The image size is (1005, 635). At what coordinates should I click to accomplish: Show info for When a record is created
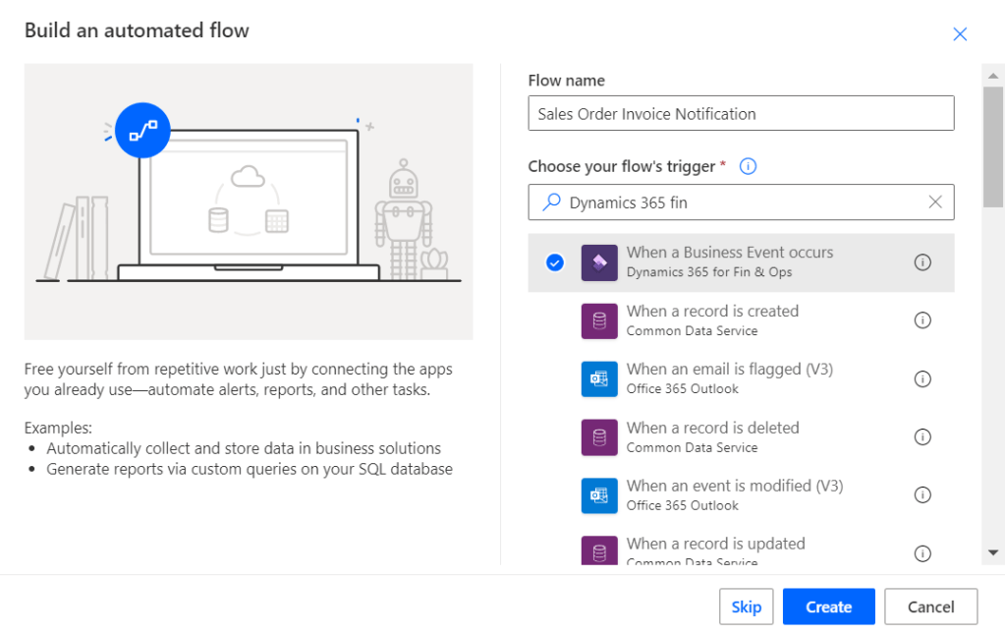922,320
